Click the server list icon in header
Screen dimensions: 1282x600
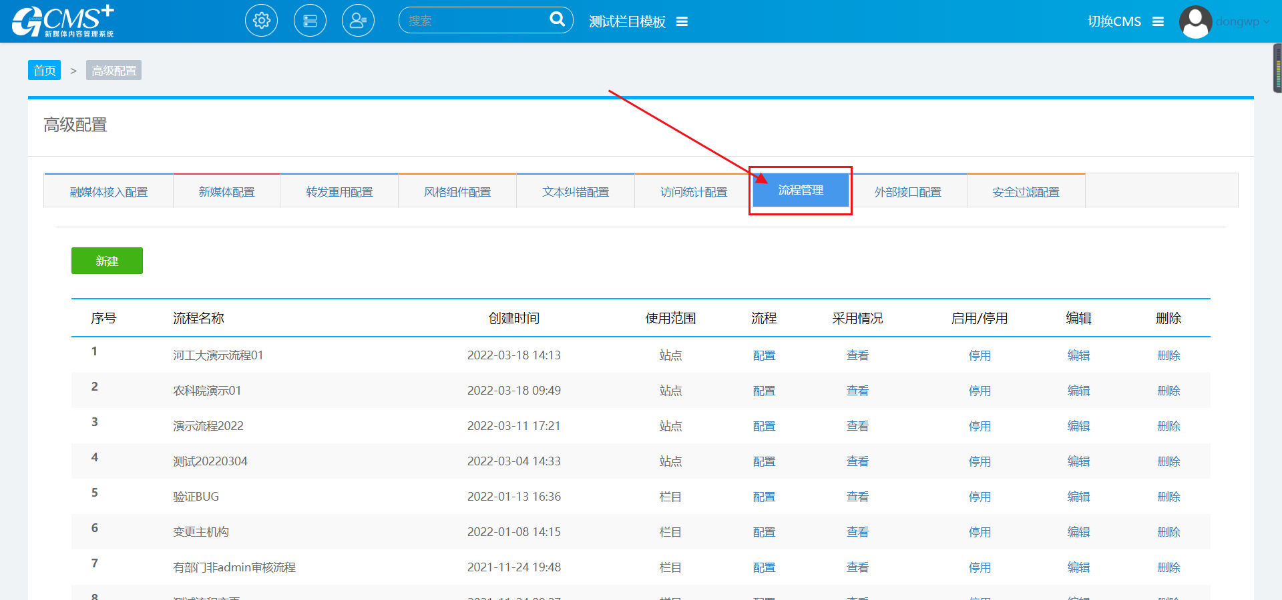click(x=310, y=21)
